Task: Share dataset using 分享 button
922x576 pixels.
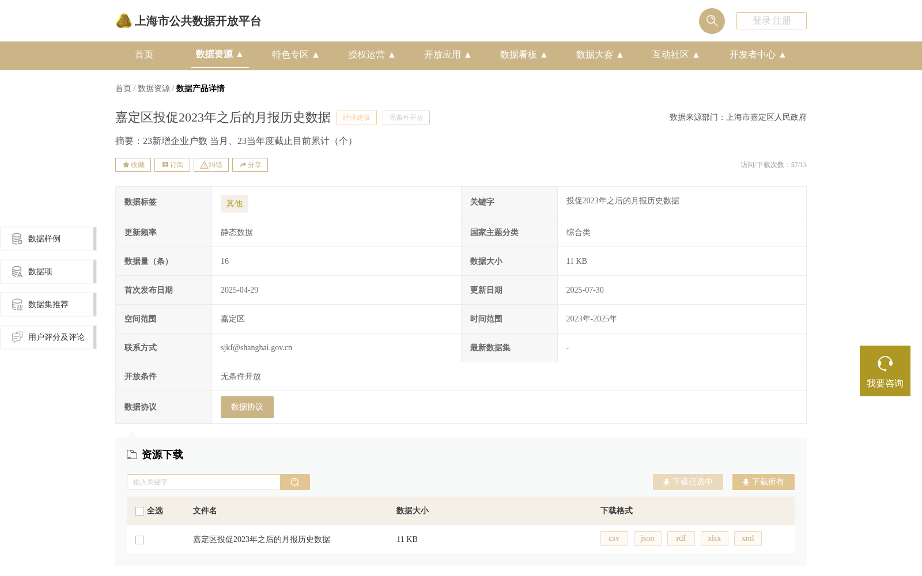Action: [x=250, y=165]
